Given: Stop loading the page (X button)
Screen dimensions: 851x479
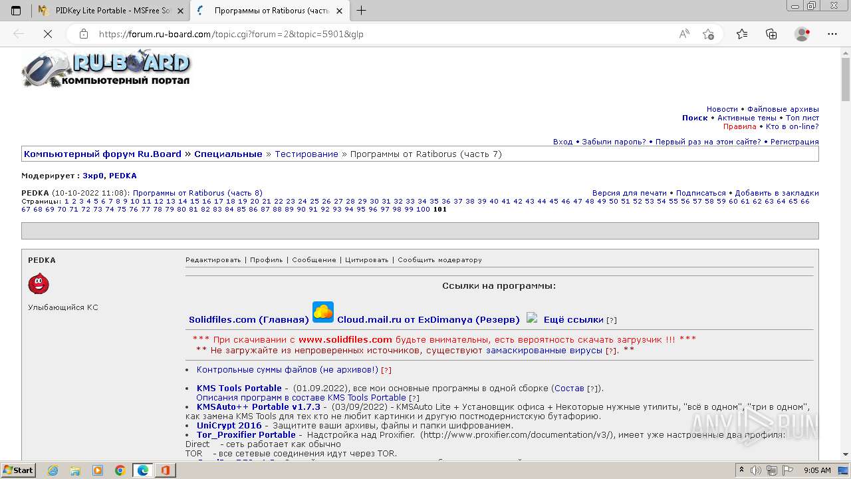Looking at the screenshot, I should click(x=47, y=34).
